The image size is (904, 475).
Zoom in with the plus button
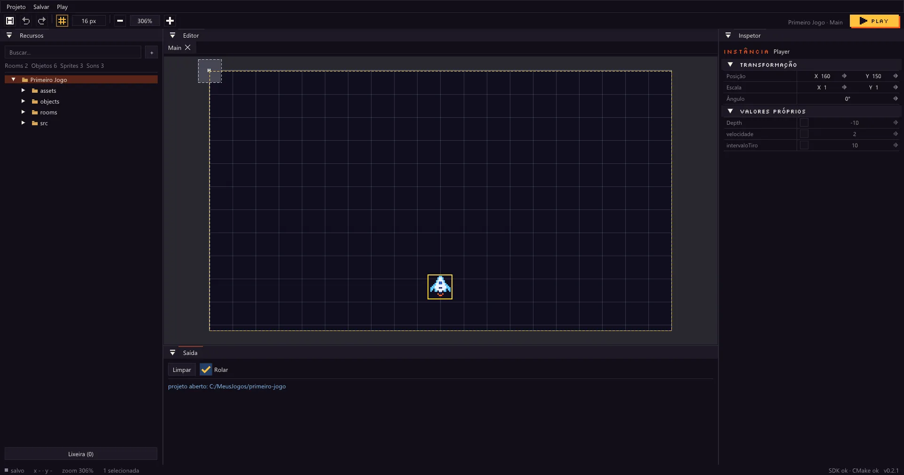click(170, 21)
